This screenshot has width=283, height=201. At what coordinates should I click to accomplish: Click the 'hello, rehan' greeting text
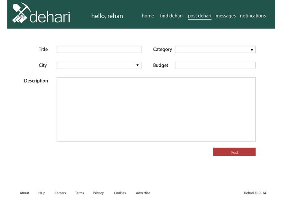[107, 16]
